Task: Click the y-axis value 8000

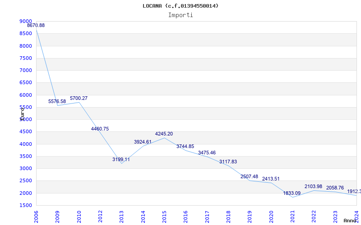Action: (x=26, y=46)
